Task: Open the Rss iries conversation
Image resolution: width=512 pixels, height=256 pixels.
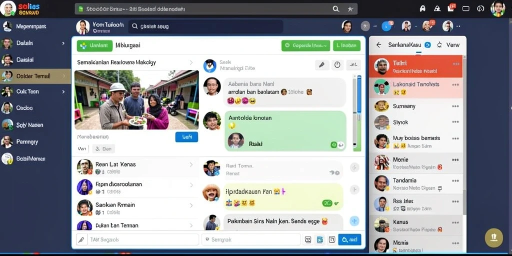Action: [415, 204]
